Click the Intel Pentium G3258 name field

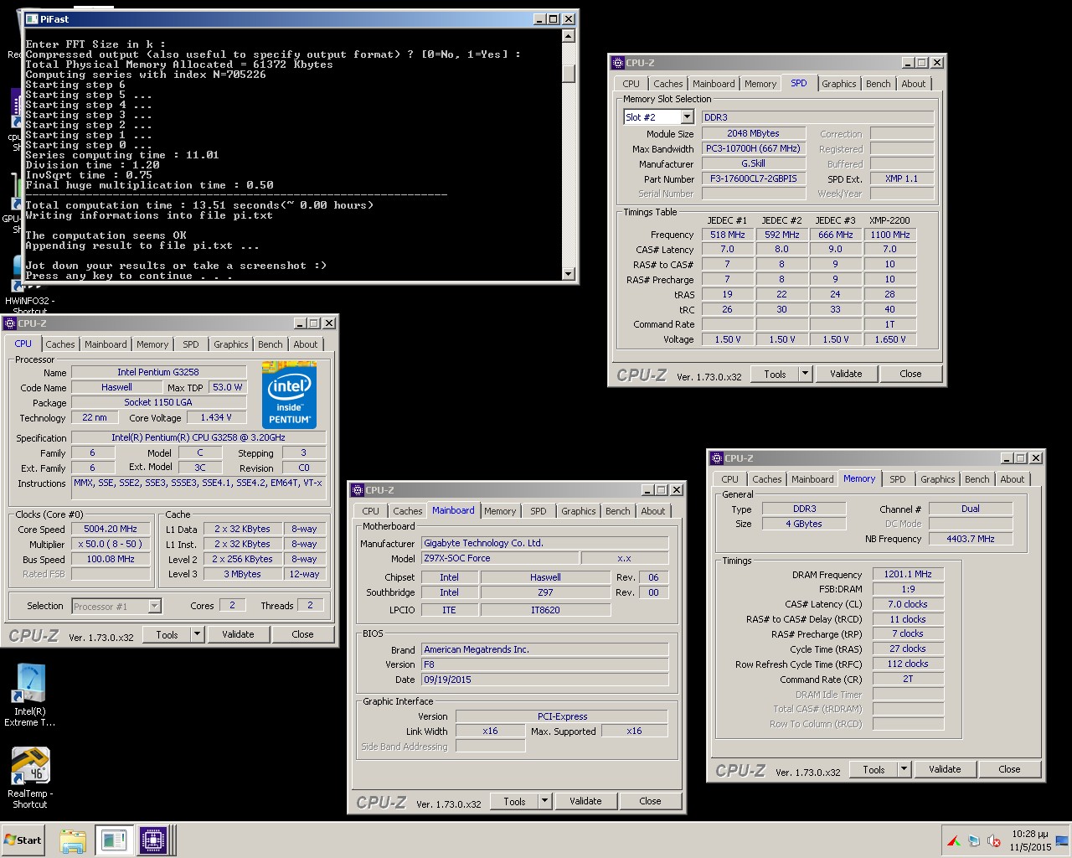[x=158, y=372]
